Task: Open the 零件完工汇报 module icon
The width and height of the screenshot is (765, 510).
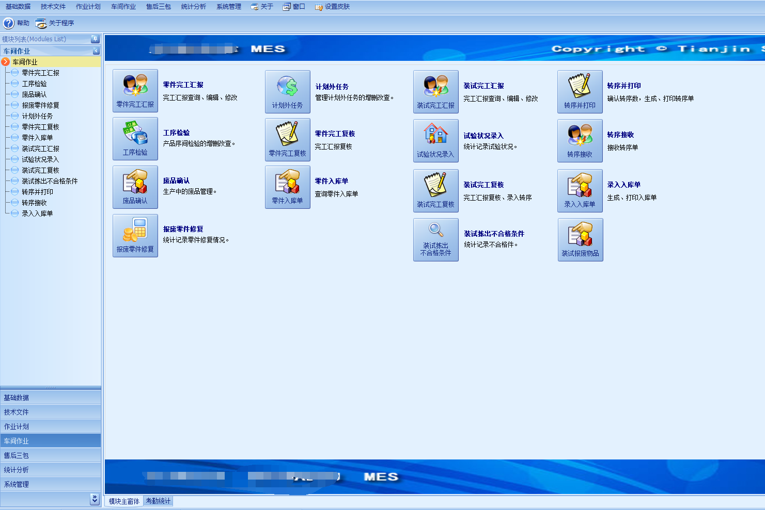Action: point(135,91)
